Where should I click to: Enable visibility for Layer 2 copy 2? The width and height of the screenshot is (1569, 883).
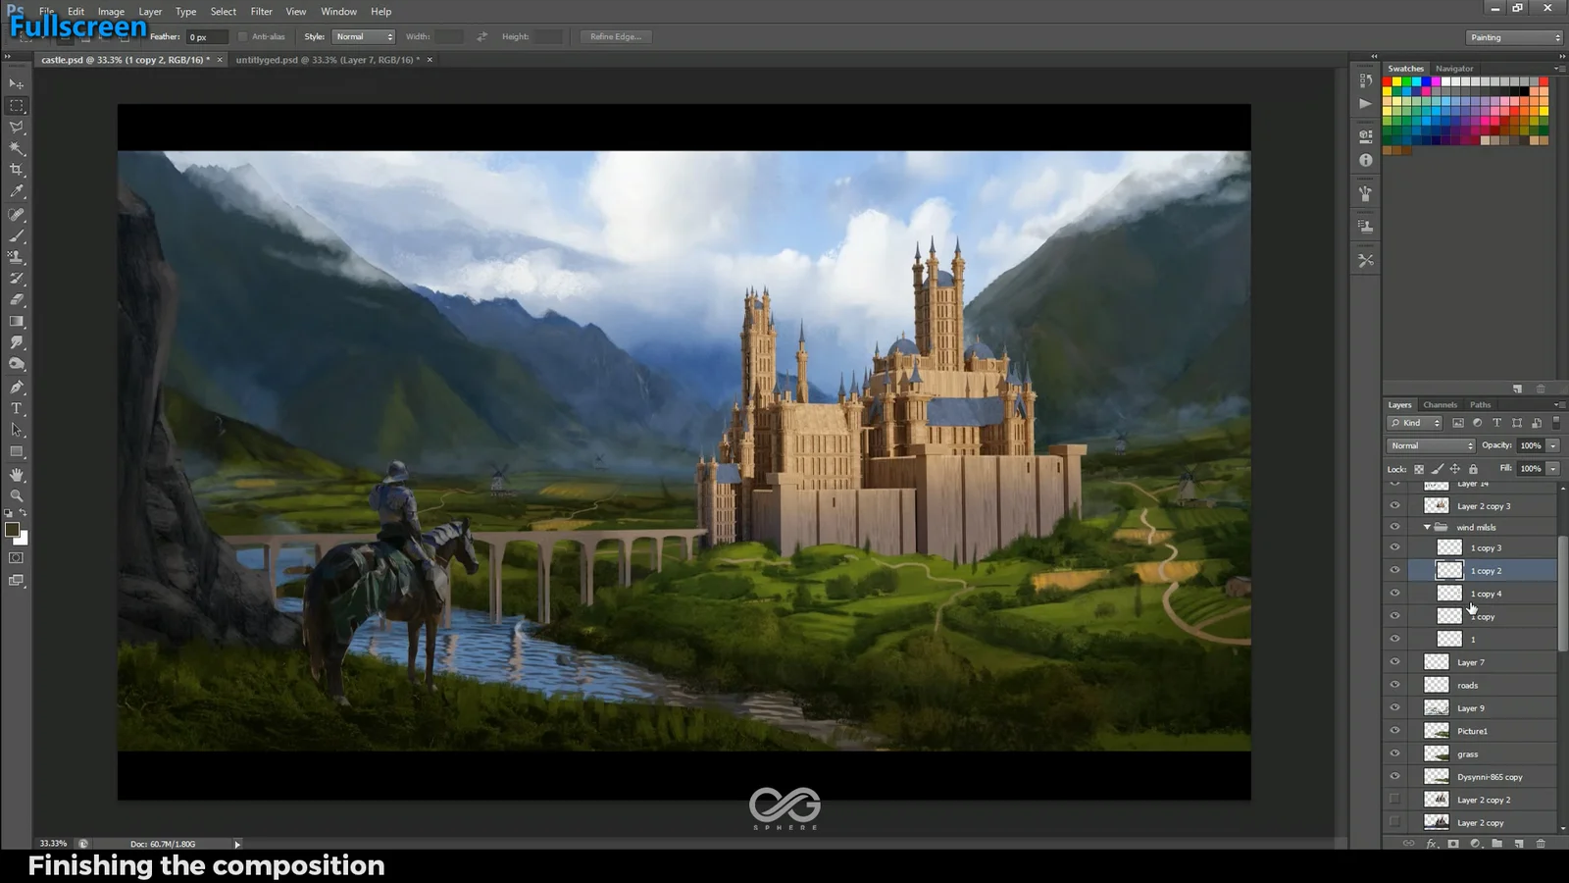coord(1394,799)
